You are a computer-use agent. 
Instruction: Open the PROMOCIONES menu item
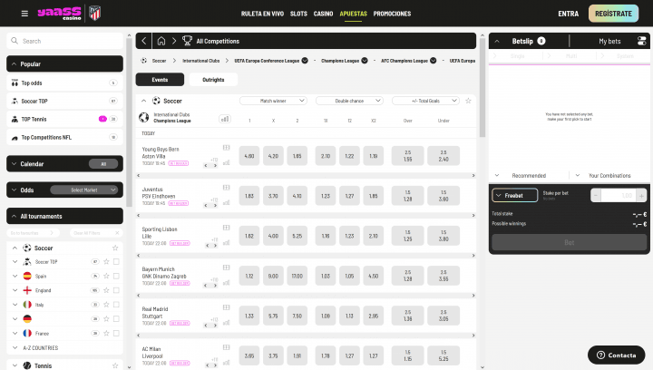click(392, 14)
